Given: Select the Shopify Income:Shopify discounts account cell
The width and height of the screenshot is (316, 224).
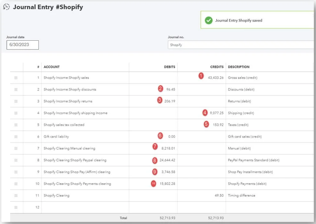Looking at the screenshot, I should [x=85, y=89].
